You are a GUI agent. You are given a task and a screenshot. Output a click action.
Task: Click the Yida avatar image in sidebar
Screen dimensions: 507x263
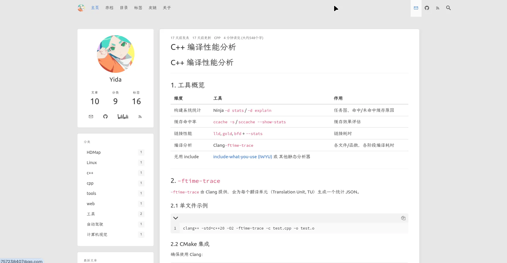click(116, 54)
